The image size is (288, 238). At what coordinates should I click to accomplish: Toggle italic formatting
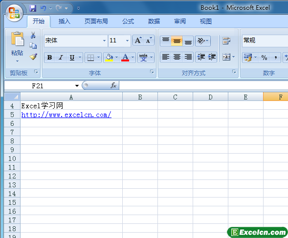pyautogui.click(x=61, y=58)
